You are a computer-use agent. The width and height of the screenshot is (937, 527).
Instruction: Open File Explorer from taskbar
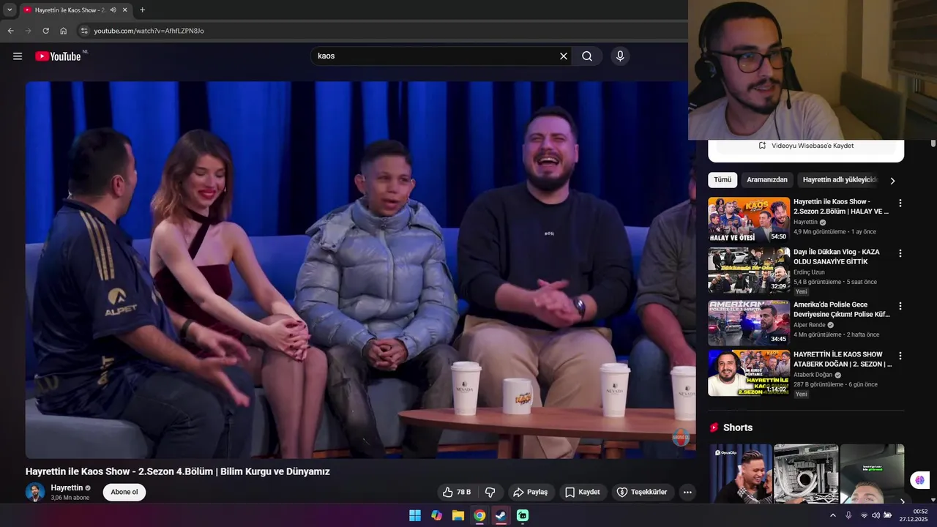(458, 515)
